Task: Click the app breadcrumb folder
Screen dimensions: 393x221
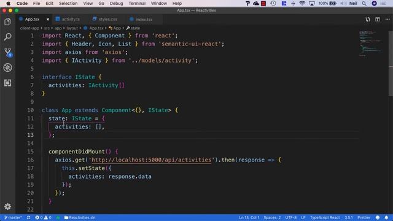Action: point(58,28)
